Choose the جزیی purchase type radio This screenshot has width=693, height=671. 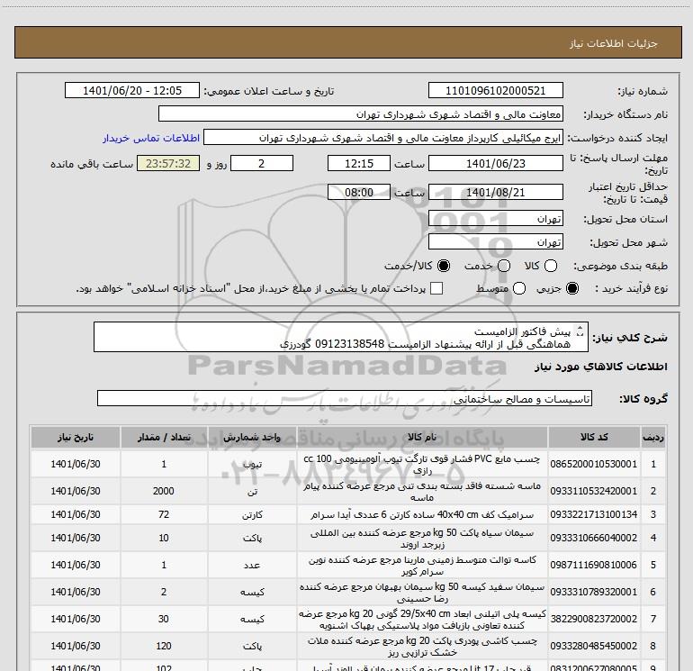(x=572, y=289)
